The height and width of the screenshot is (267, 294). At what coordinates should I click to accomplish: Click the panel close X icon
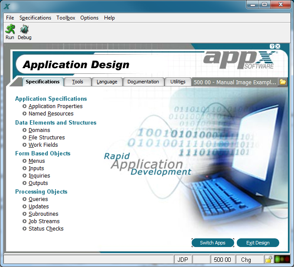(x=278, y=46)
